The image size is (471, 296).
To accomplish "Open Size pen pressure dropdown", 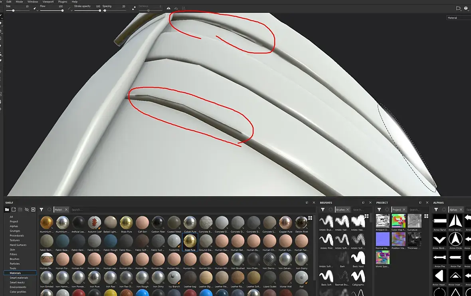I will 36,9.
